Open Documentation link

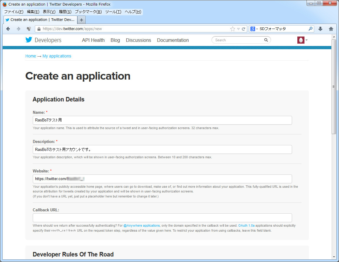pyautogui.click(x=173, y=40)
